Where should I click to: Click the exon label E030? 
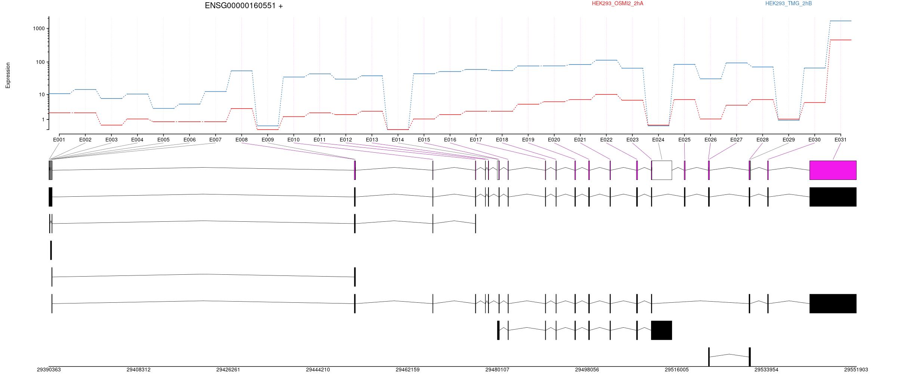[814, 140]
